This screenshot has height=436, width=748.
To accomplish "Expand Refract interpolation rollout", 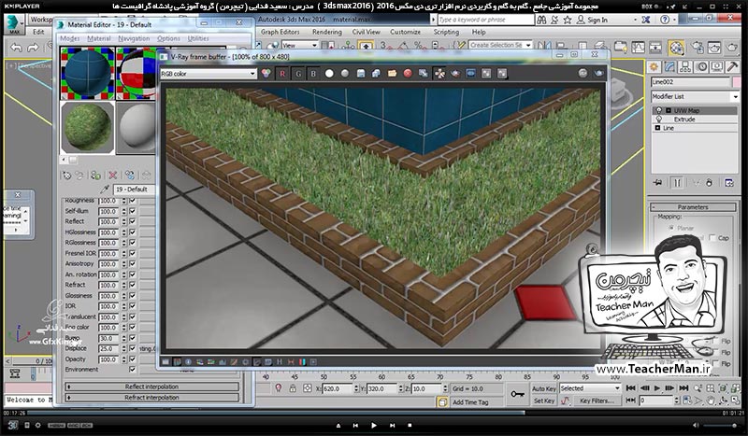I will coord(151,398).
